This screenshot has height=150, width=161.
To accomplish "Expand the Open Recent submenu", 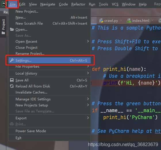I will (x=49, y=42).
